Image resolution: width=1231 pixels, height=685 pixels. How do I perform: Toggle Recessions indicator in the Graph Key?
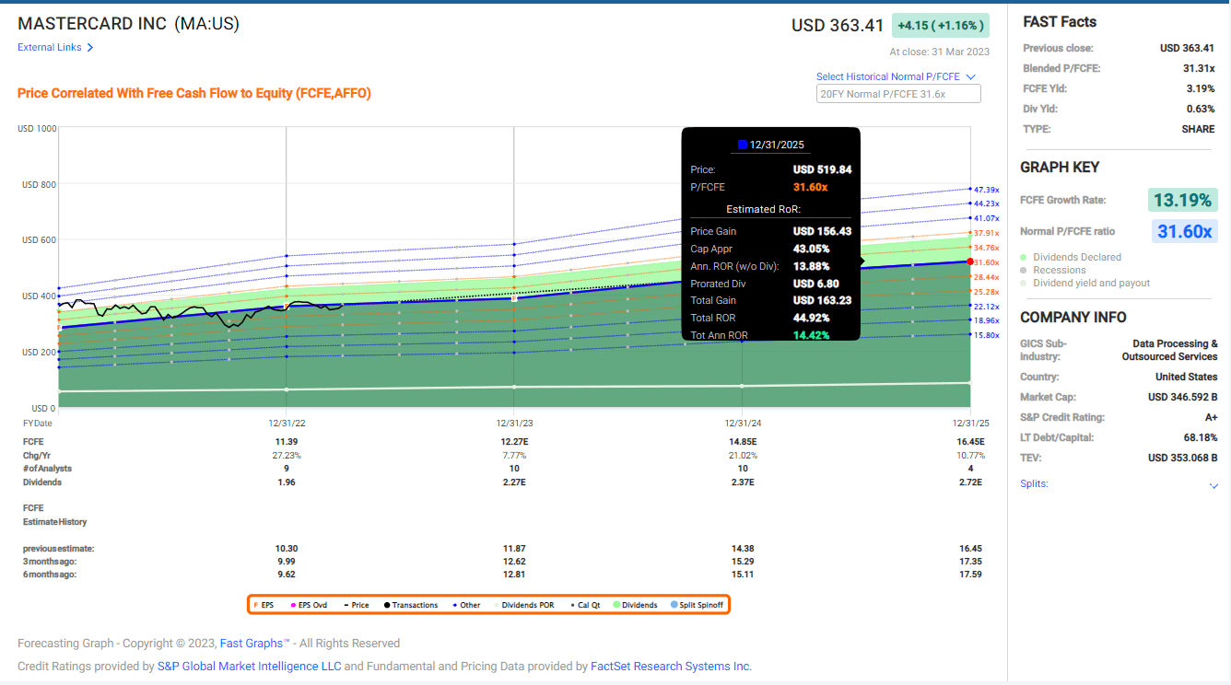[x=1021, y=270]
